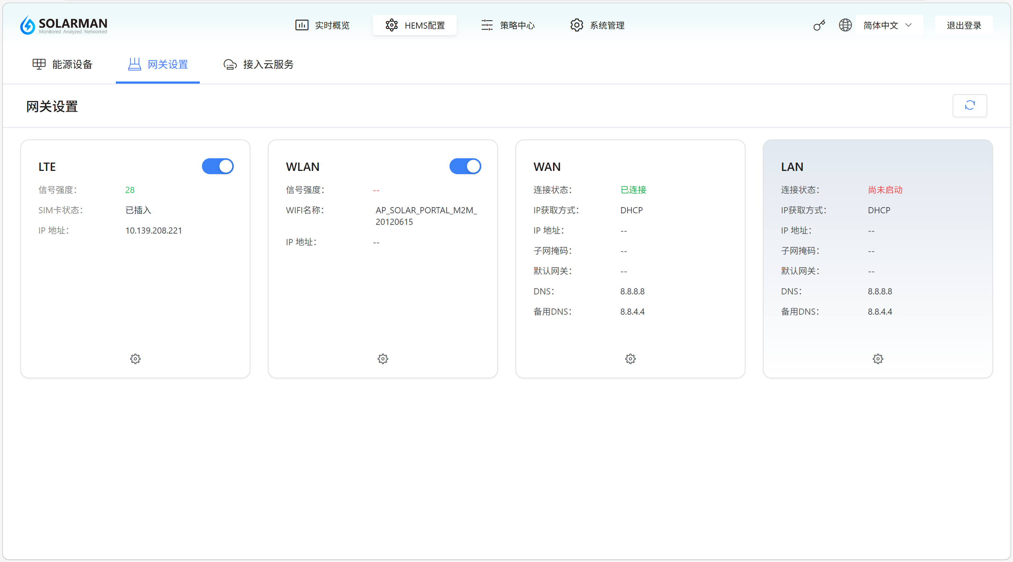Open 策略中心 menu item

pos(508,25)
